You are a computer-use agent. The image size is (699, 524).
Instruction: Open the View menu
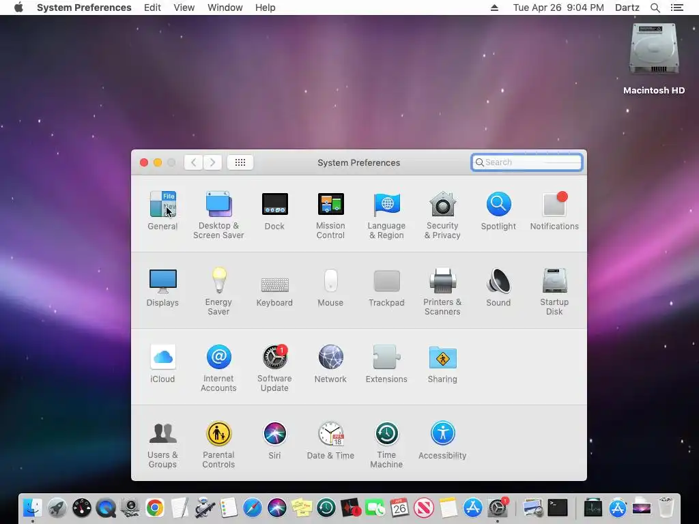[x=184, y=8]
